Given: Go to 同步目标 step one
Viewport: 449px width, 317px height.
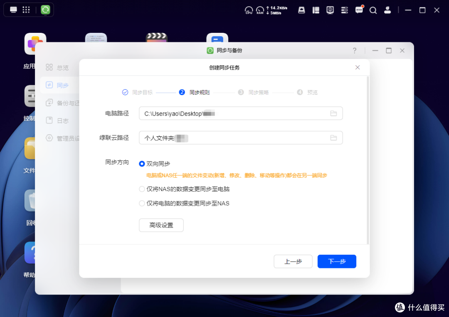Looking at the screenshot, I should coord(137,92).
